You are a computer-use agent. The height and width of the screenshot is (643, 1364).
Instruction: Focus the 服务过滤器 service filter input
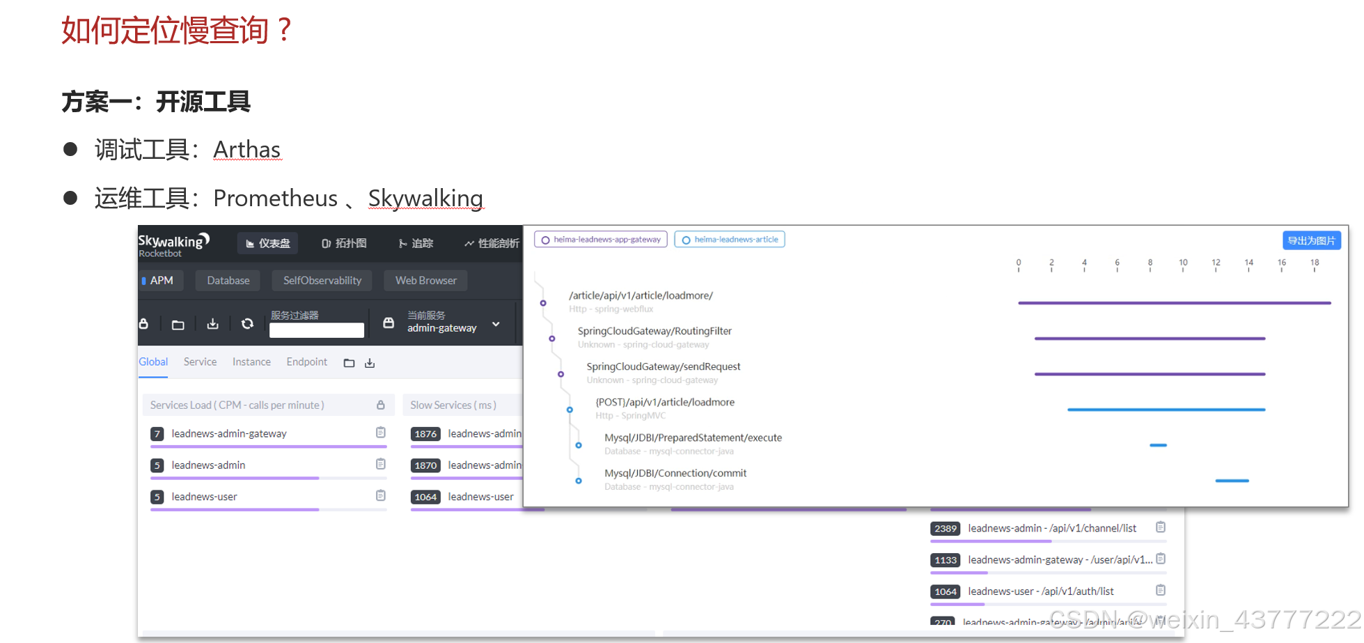pos(317,330)
